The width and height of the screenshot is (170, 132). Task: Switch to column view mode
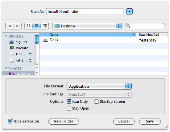pos(45,26)
